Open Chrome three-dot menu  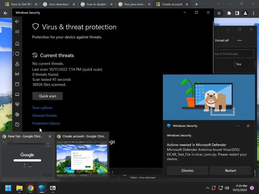pos(253,13)
